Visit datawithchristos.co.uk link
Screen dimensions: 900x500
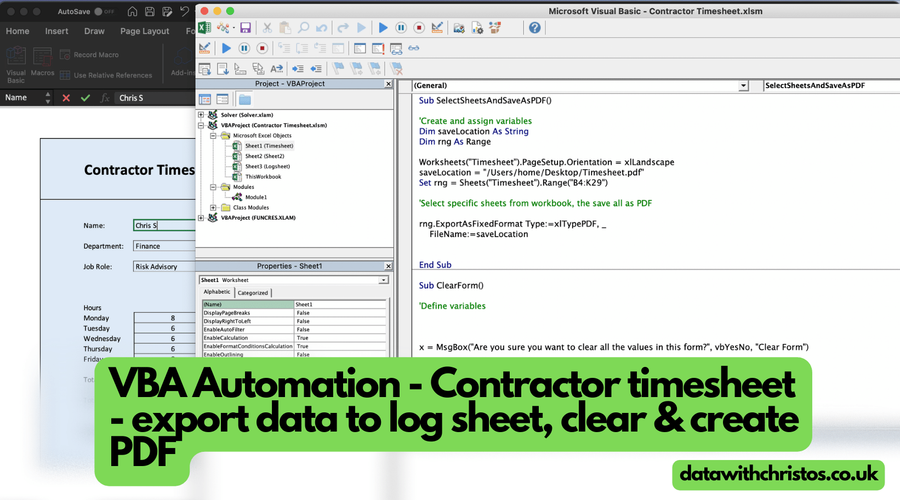tap(778, 474)
